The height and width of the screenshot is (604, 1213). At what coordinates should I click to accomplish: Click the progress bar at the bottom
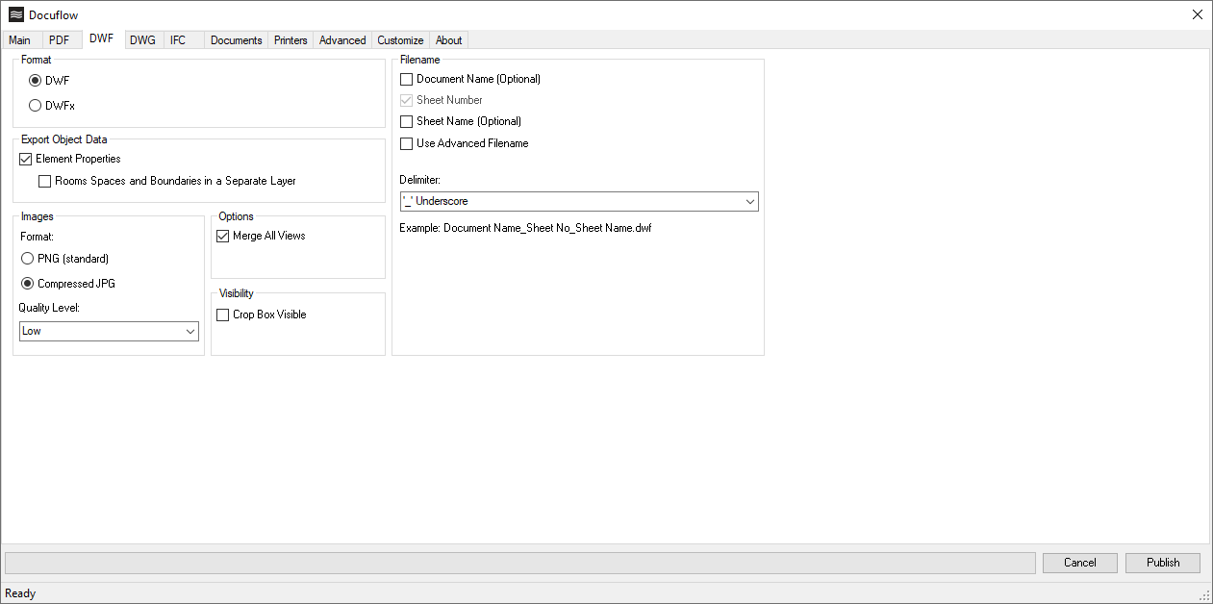[519, 563]
